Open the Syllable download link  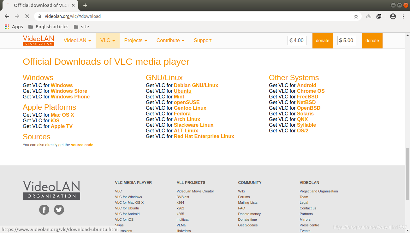(306, 125)
